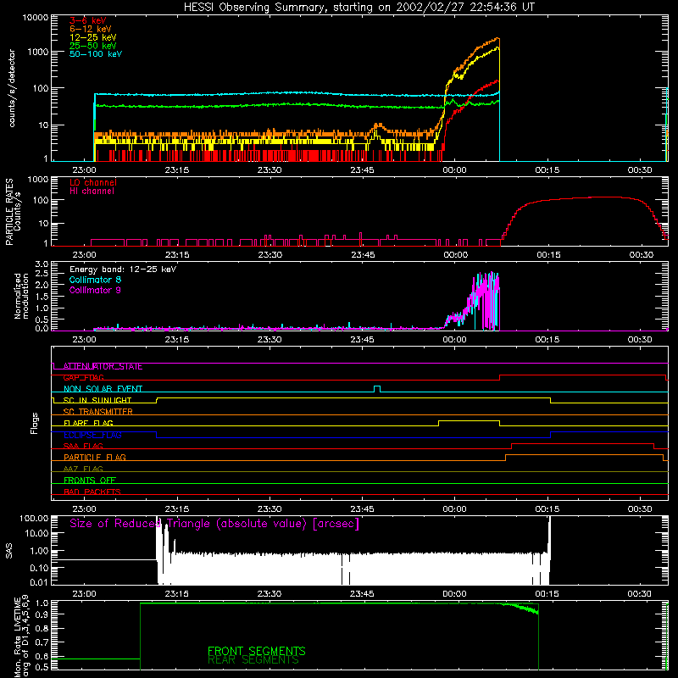
Task: Click the PARTICLE_FLAG label
Action: pyautogui.click(x=95, y=458)
